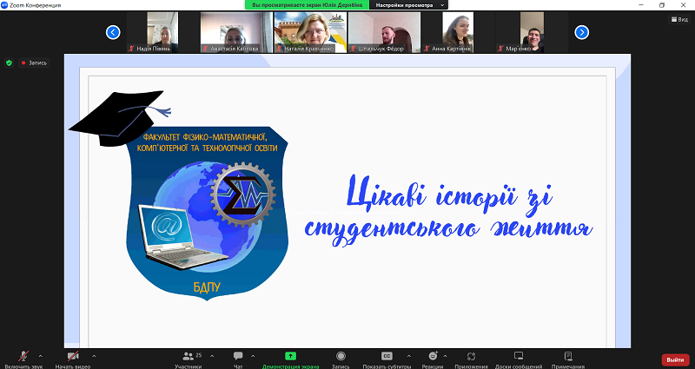Select Анастасія Кабтова video thumbnail

236,32
